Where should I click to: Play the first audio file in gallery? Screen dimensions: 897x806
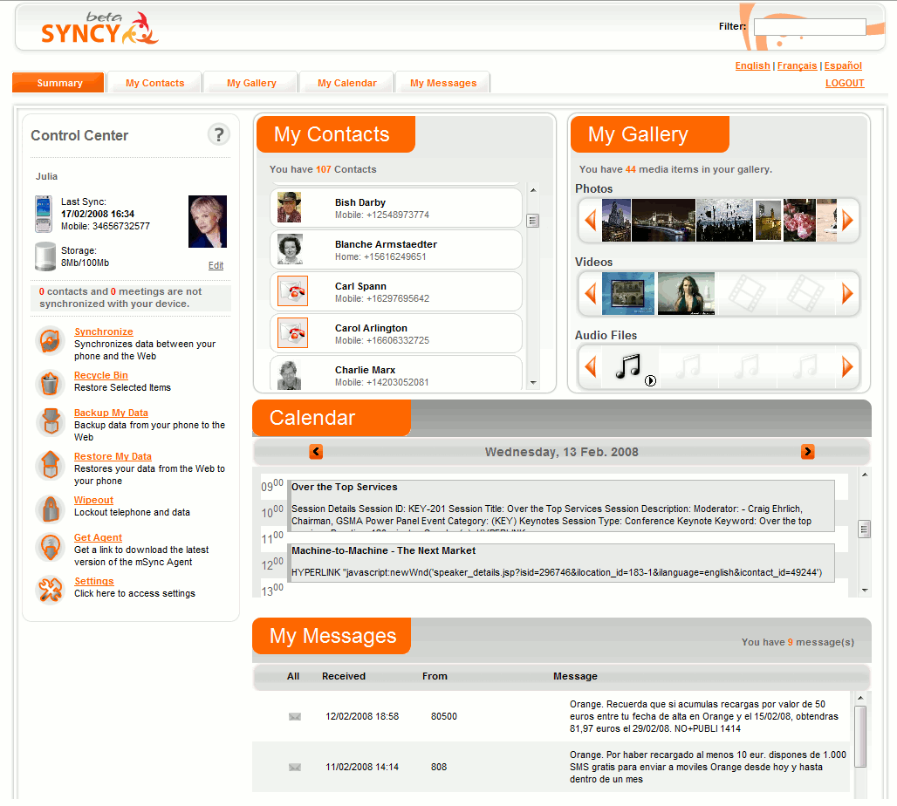click(x=650, y=380)
